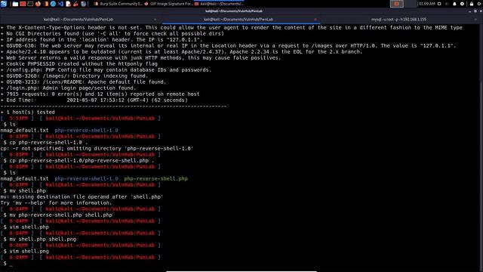
Task: Click the lock screen icon in tray
Action: (x=472, y=4)
